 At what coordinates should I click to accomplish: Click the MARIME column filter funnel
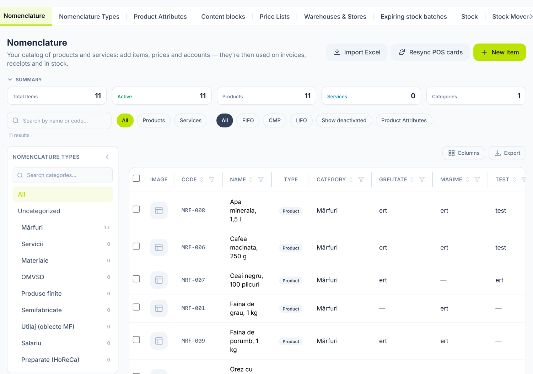pyautogui.click(x=477, y=180)
